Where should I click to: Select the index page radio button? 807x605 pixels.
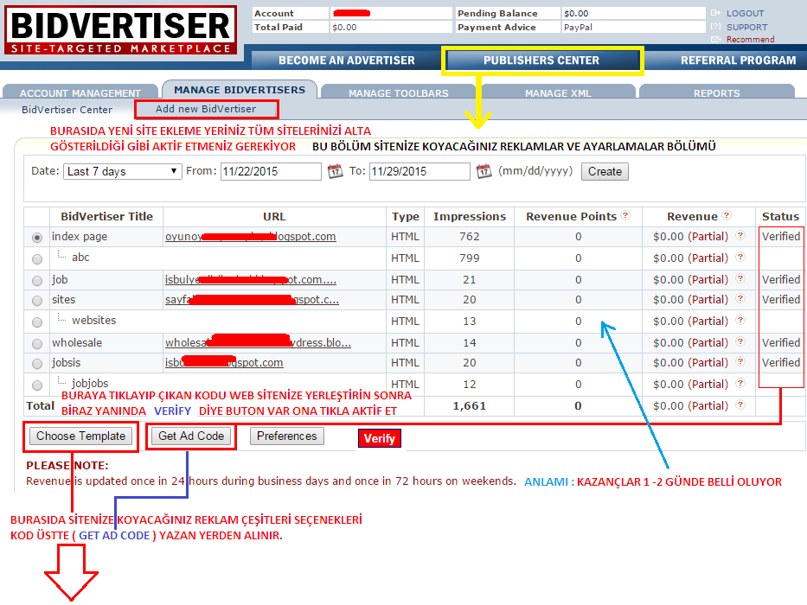(37, 238)
